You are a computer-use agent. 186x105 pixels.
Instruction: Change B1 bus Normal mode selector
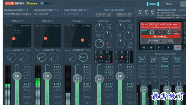point(177,59)
